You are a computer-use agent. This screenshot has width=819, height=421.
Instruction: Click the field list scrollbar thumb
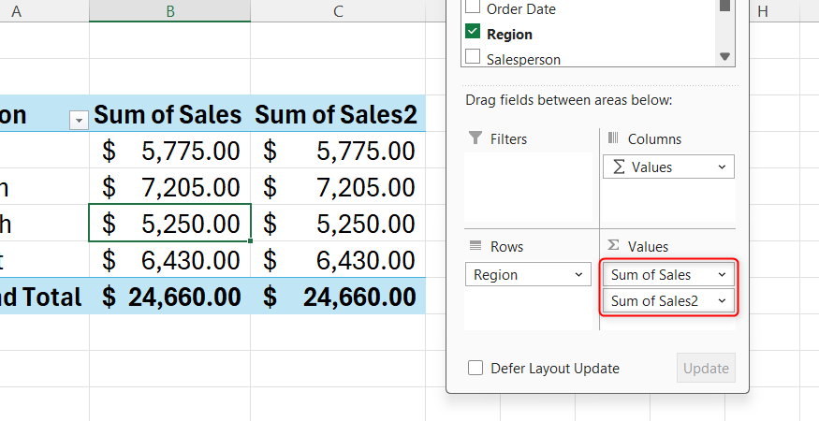tap(724, 5)
